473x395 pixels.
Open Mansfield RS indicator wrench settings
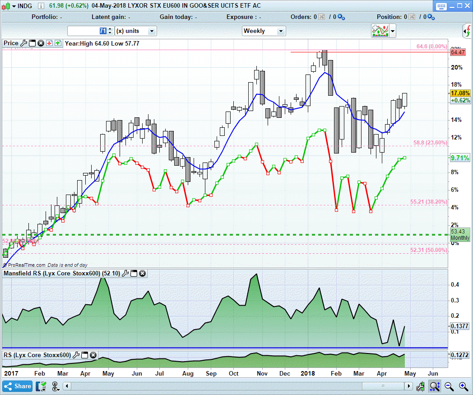[x=125, y=274]
